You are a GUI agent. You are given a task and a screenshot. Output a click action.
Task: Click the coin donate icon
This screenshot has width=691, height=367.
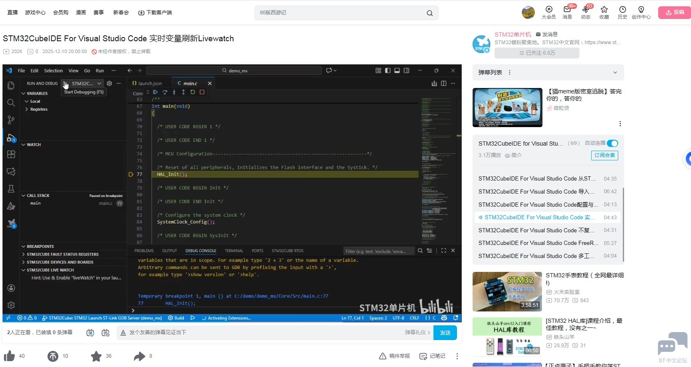(53, 356)
